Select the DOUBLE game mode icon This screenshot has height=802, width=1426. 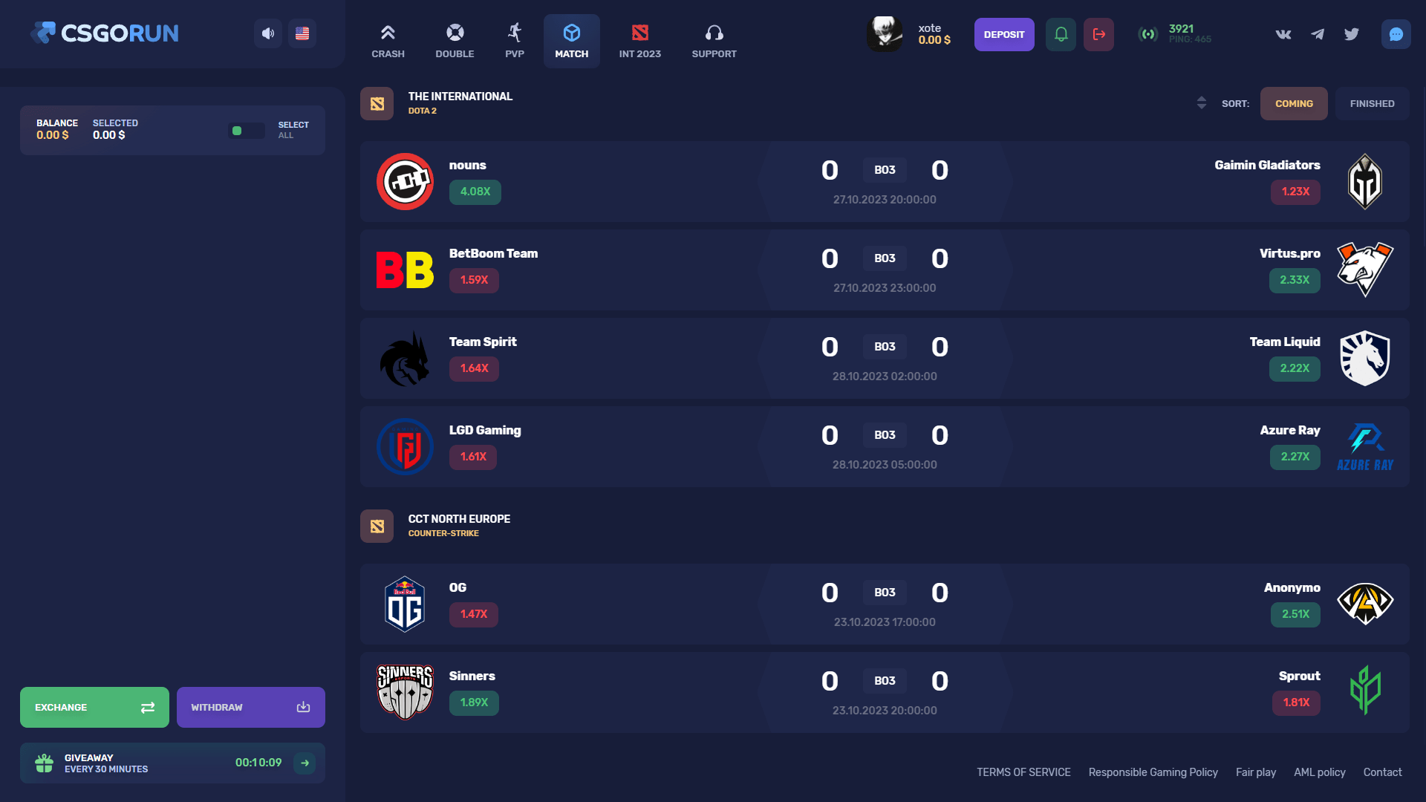(455, 33)
